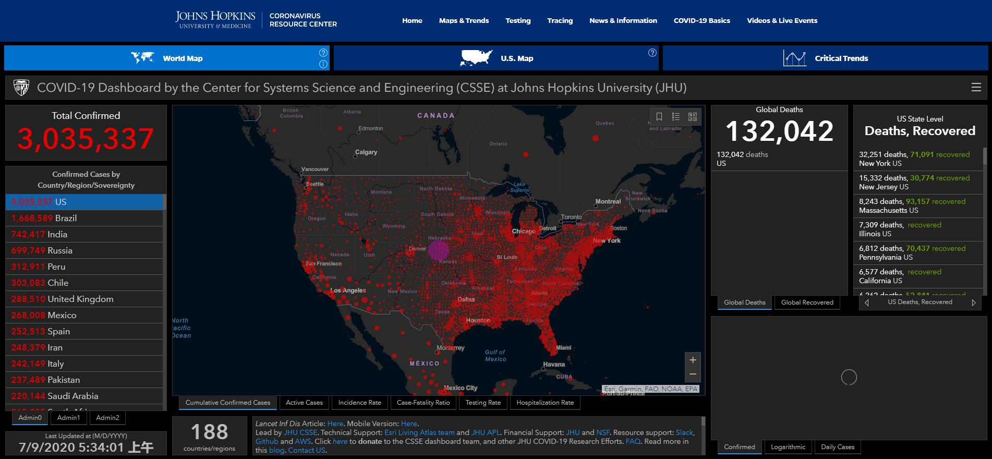Select Saudi Arabia in the list
Image resolution: width=992 pixels, height=459 pixels.
tap(84, 396)
